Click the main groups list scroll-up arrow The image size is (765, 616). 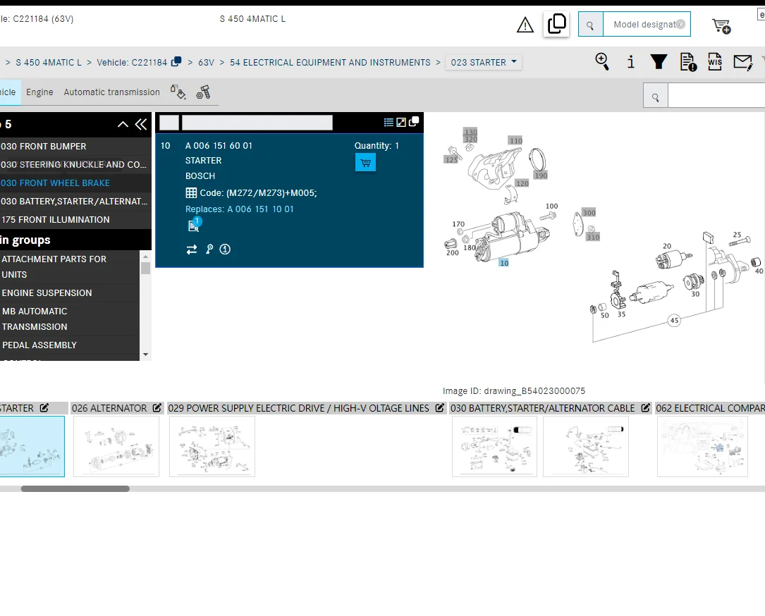click(x=145, y=256)
